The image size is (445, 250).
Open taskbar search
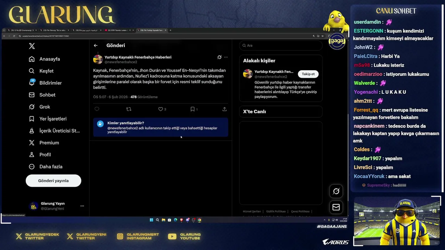tap(157, 220)
